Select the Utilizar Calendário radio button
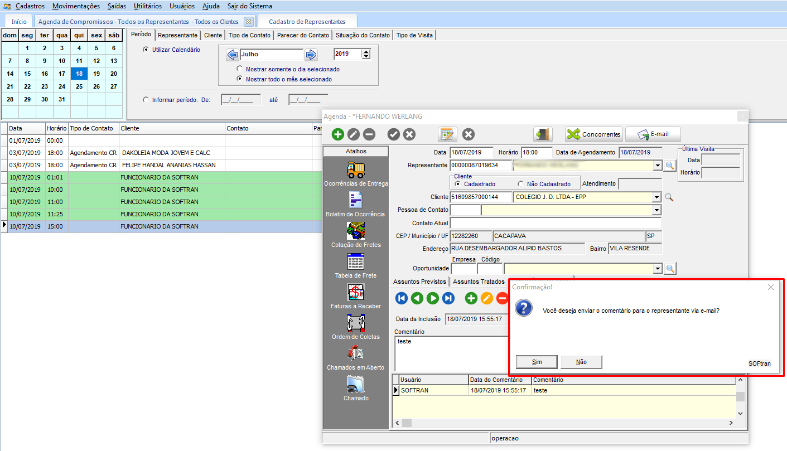 tap(146, 50)
